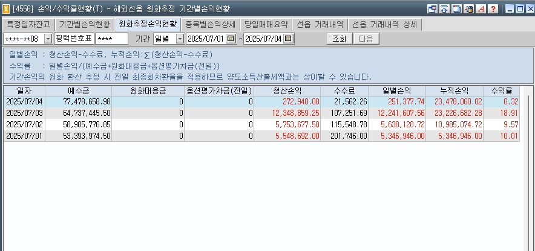
Task: Click the 수수료 column header
Action: pos(344,91)
